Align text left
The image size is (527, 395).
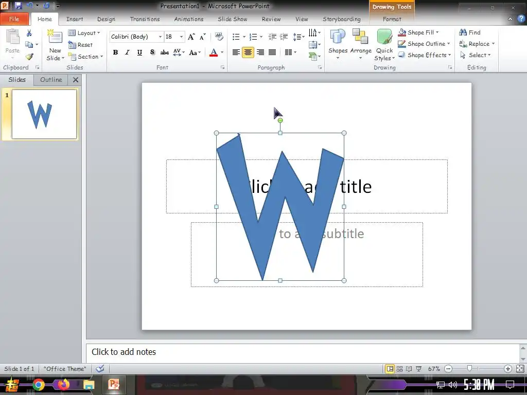(x=236, y=52)
